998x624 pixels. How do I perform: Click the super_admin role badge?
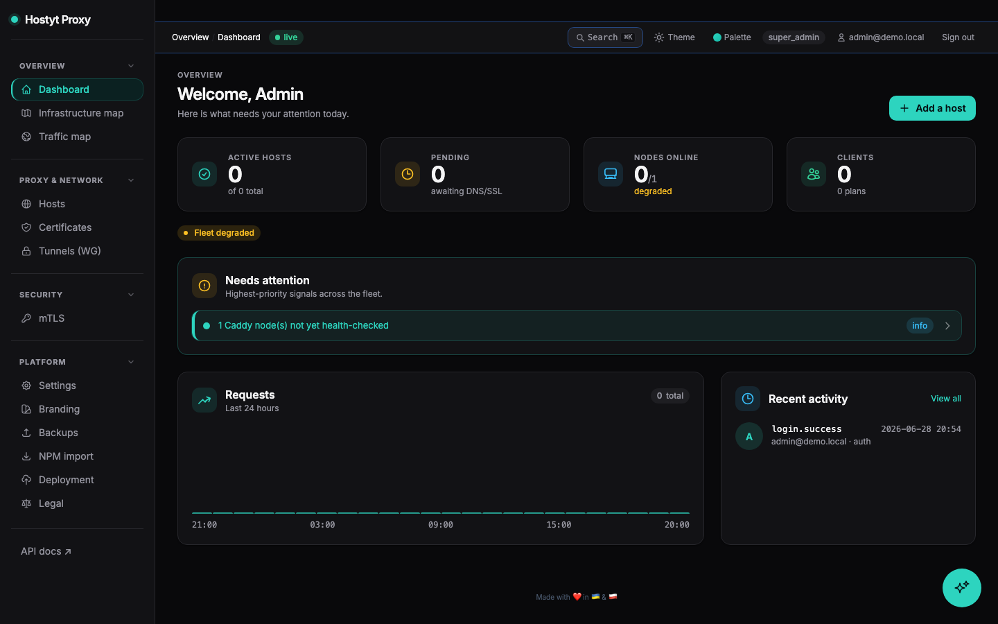coord(794,37)
